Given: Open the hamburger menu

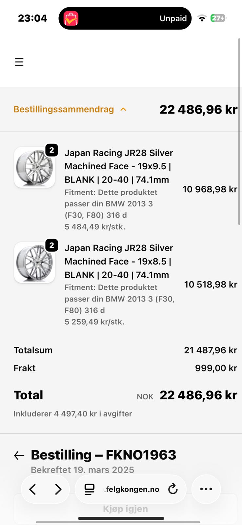Looking at the screenshot, I should point(19,62).
